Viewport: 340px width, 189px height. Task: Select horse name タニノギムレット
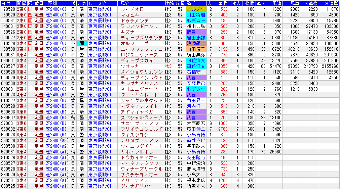[x=139, y=95]
